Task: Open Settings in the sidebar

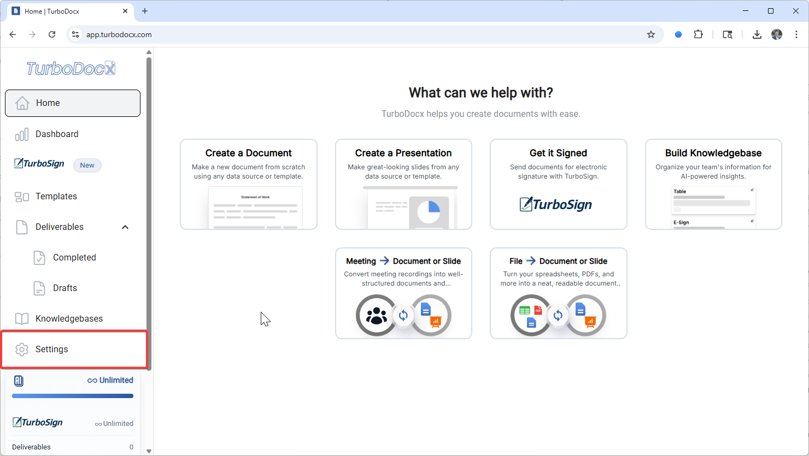Action: (x=74, y=349)
